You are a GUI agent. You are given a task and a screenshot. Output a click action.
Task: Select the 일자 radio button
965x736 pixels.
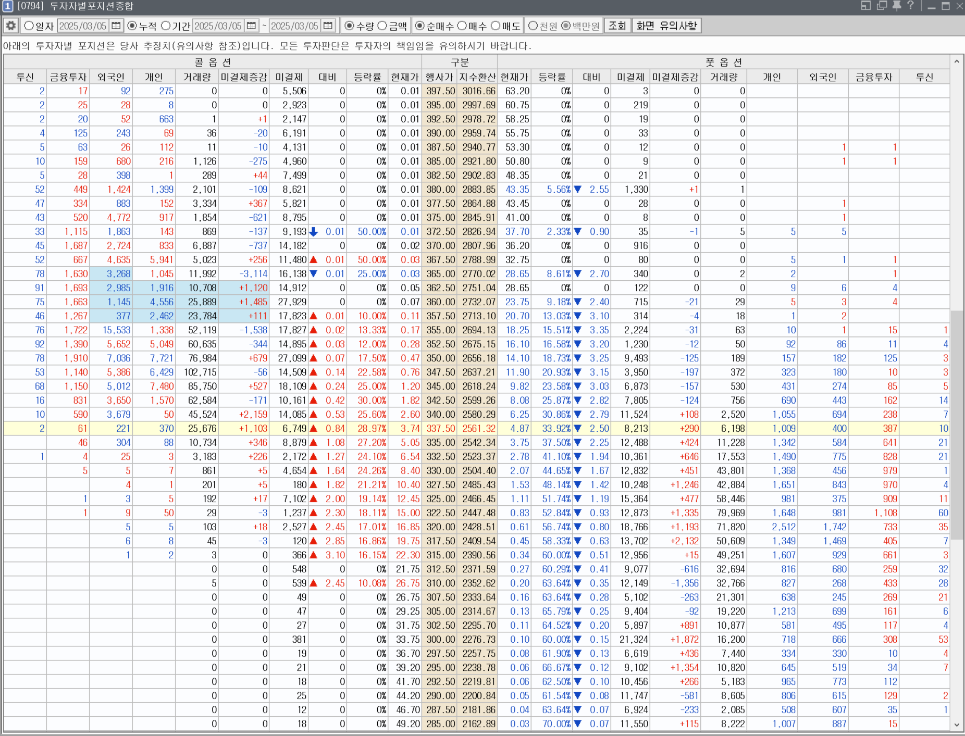29,26
